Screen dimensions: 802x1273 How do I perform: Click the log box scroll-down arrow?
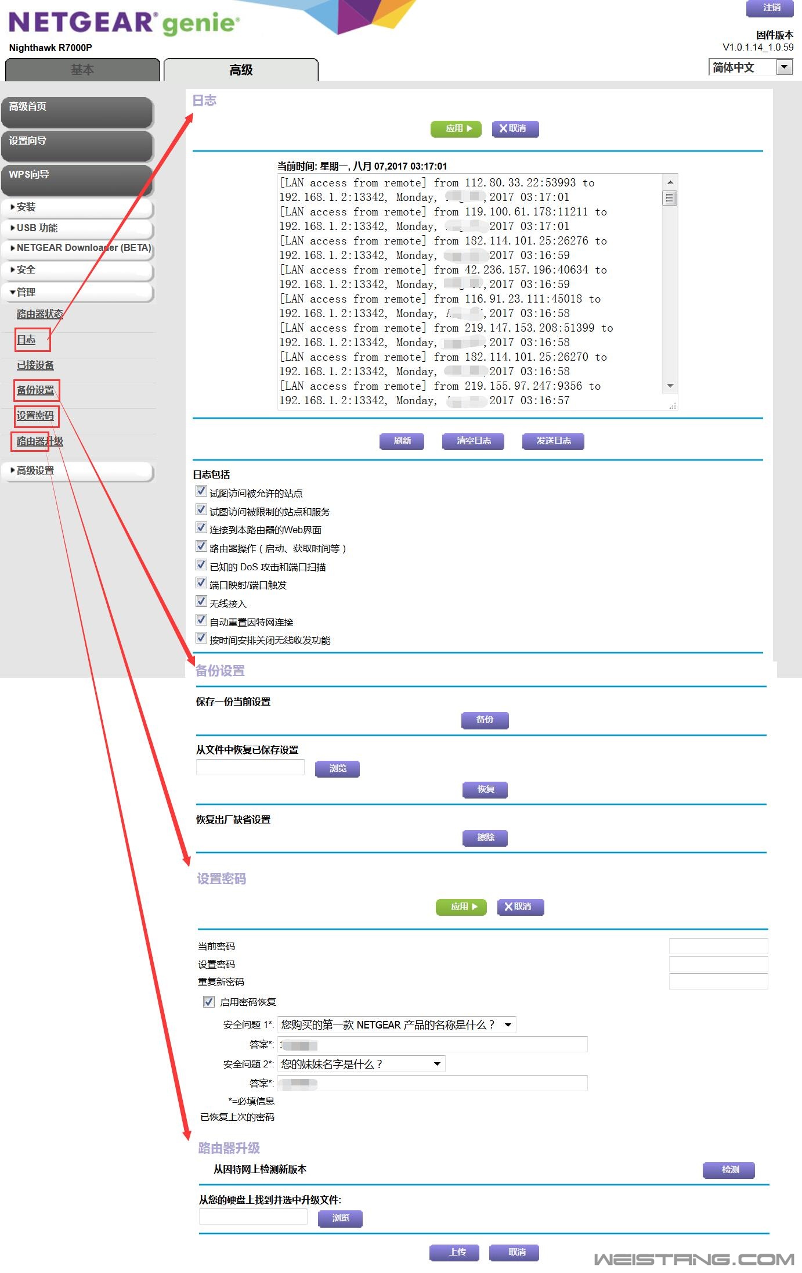670,386
